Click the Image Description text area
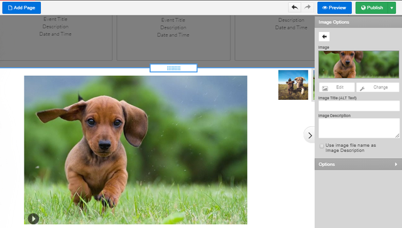Image resolution: width=402 pixels, height=228 pixels. (359, 128)
